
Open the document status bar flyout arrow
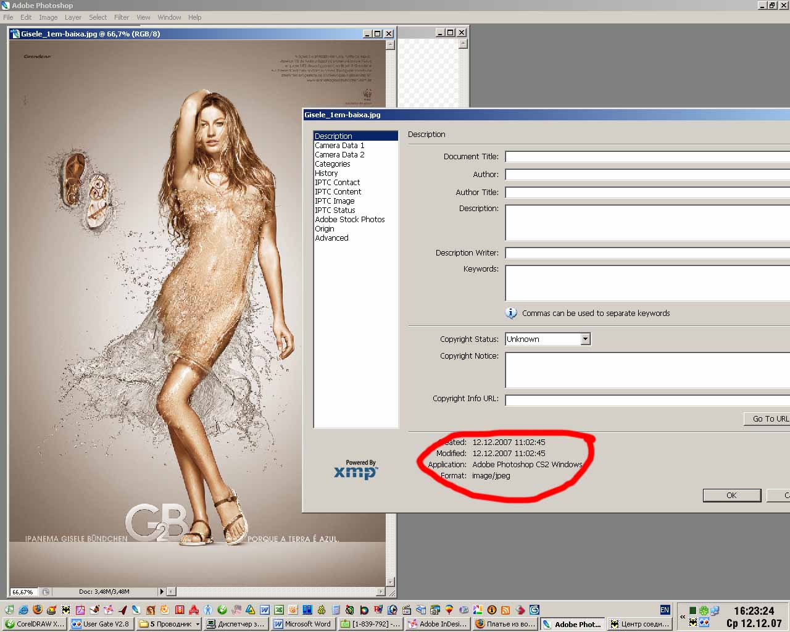pyautogui.click(x=162, y=591)
